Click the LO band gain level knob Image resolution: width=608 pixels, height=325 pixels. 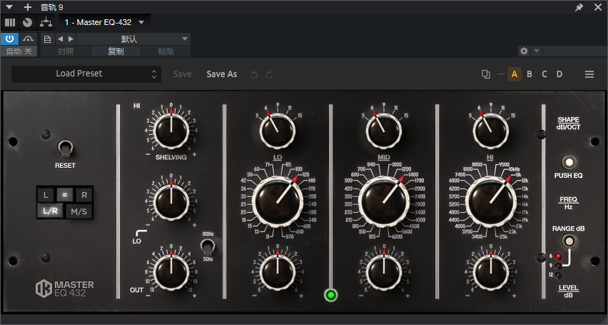pyautogui.click(x=278, y=273)
